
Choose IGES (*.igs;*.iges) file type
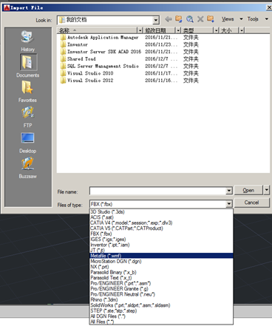coord(161,240)
